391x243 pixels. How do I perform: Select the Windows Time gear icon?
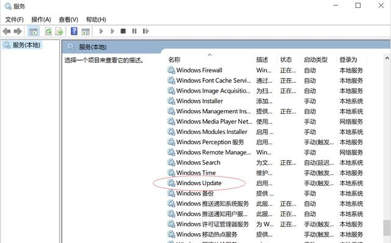click(x=171, y=172)
